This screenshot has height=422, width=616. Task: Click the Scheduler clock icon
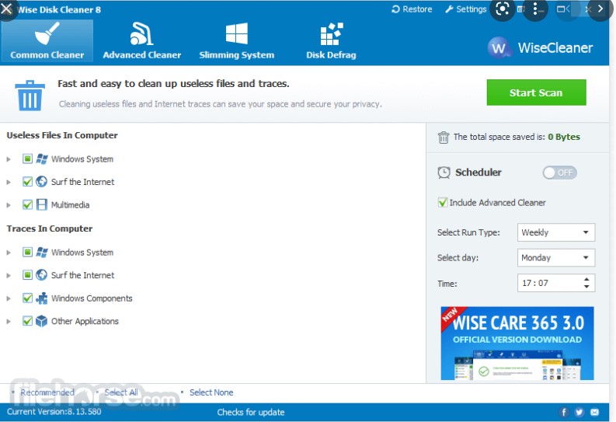[444, 173]
